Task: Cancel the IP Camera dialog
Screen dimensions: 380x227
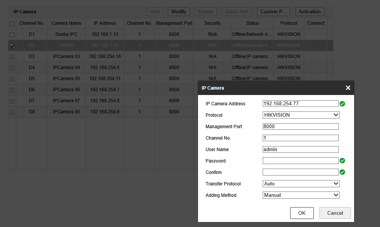Action: click(x=335, y=213)
